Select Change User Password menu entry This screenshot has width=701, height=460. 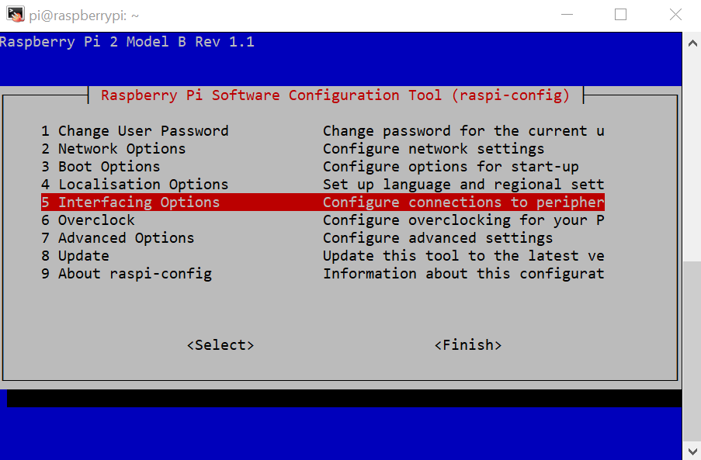135,131
